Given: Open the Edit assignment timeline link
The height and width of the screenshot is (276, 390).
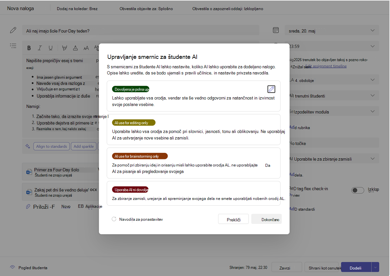Looking at the screenshot, I should (326, 66).
